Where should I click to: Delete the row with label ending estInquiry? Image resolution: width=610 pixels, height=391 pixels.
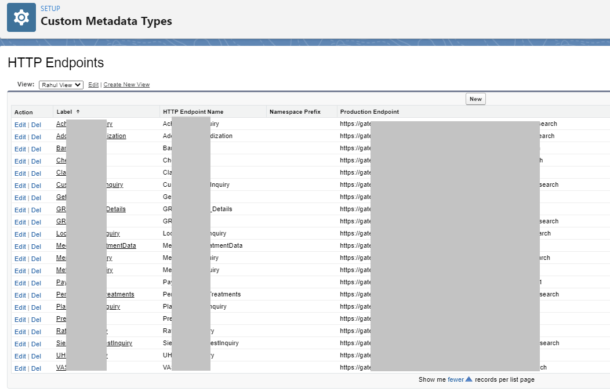point(36,344)
